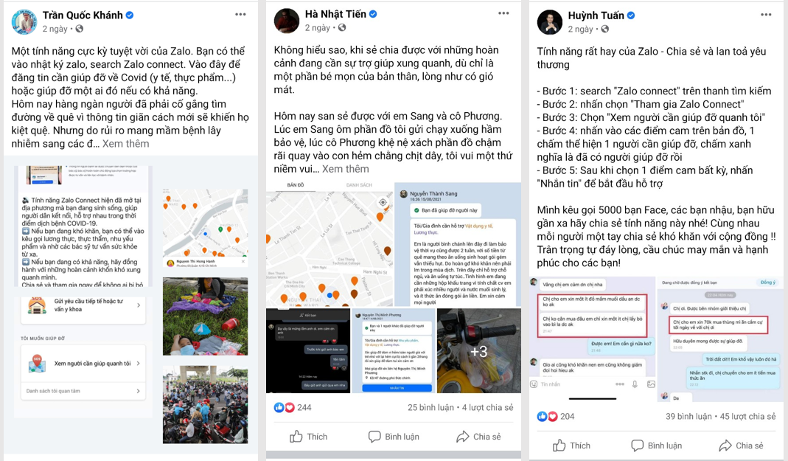The image size is (788, 461).
Task: Click Chia sẻ share arrow under Hà Nhật Tiến's post
Action: [462, 437]
